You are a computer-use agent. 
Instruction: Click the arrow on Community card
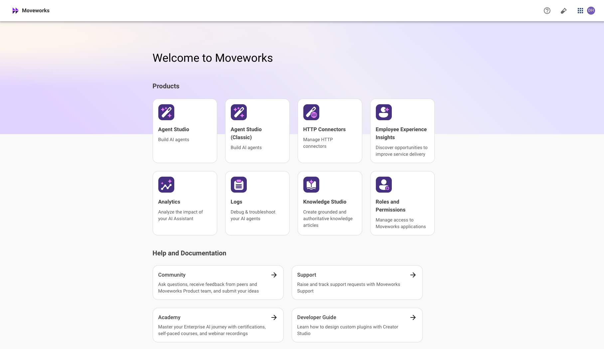[x=274, y=275]
